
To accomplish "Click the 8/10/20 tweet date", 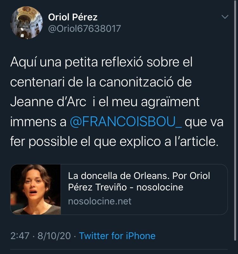I will (x=54, y=236).
